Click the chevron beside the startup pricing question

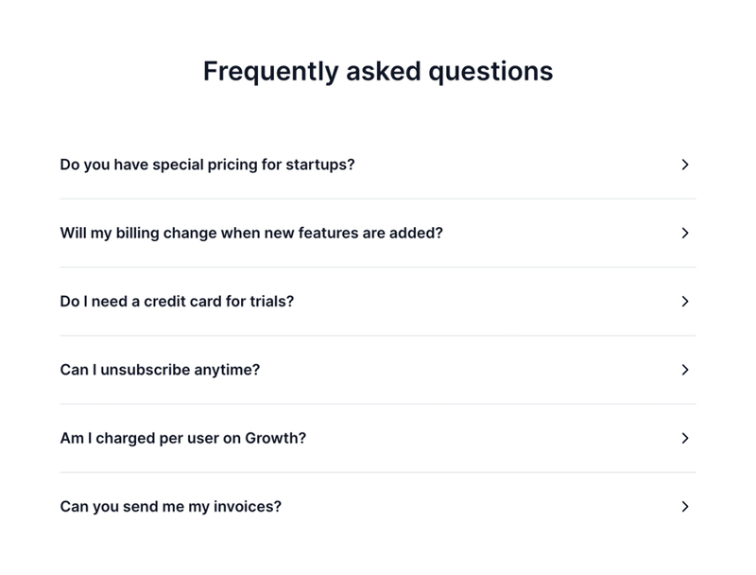(685, 165)
